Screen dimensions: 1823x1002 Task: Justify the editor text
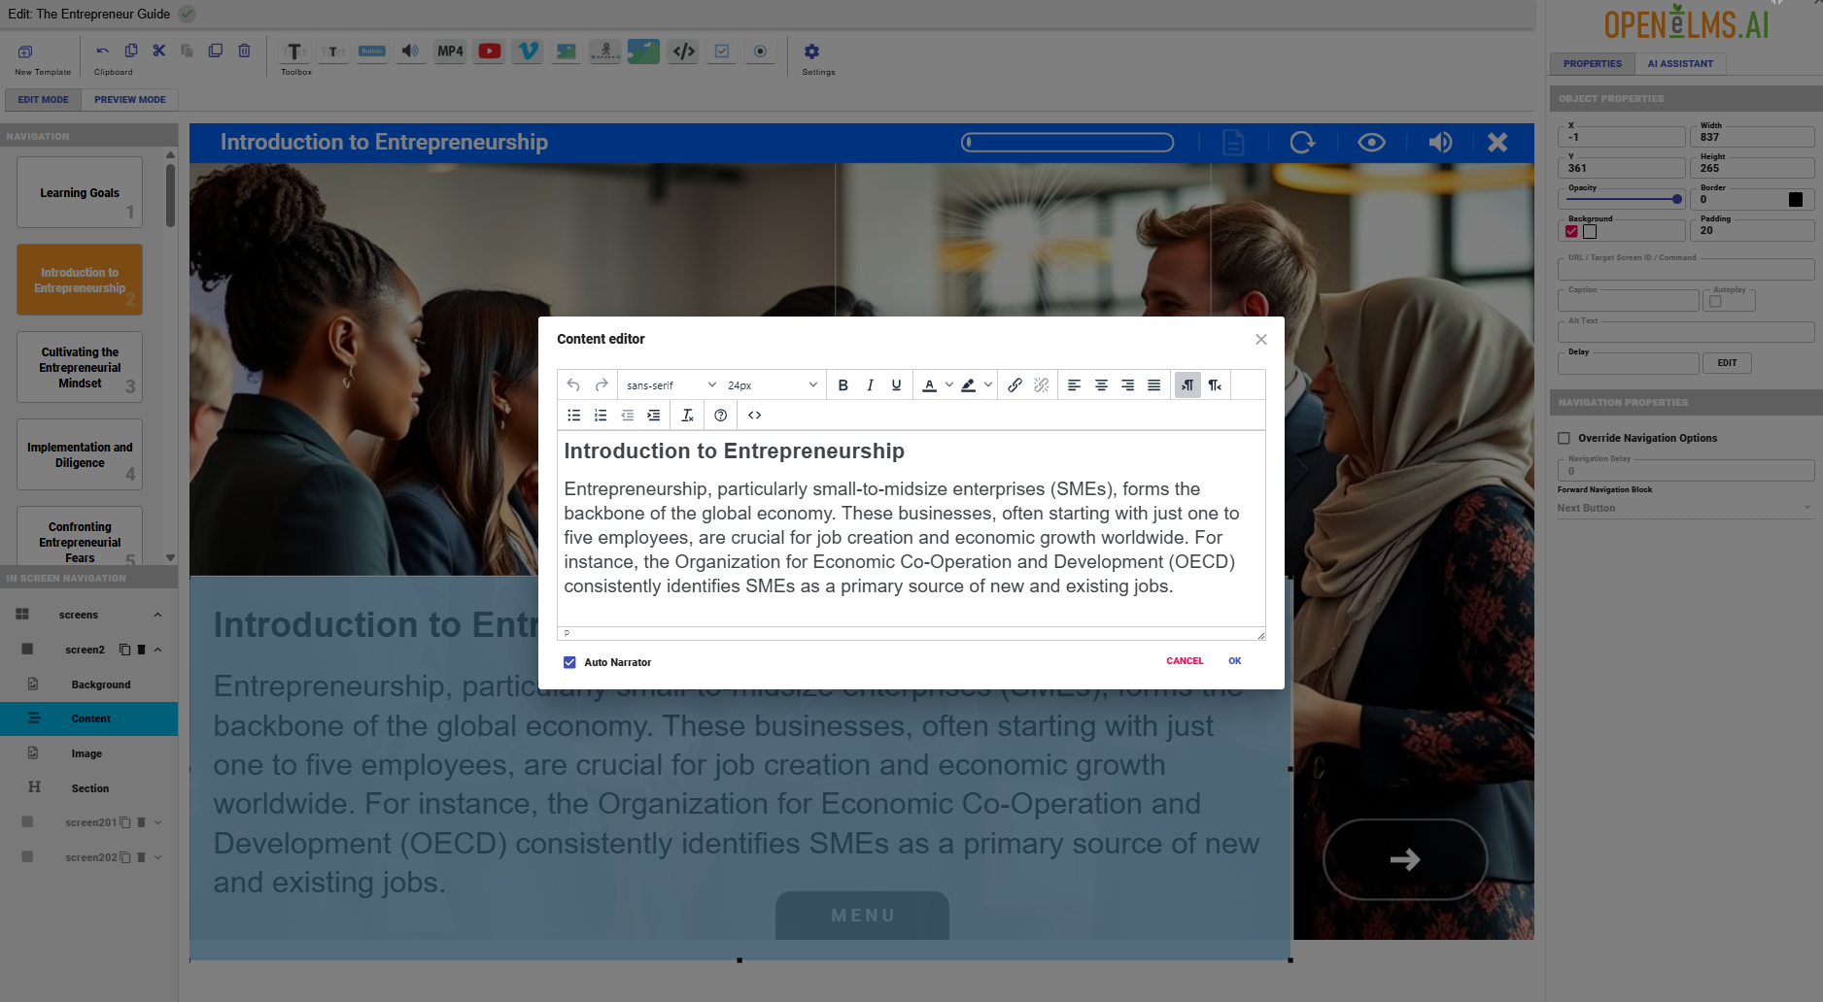(x=1153, y=385)
